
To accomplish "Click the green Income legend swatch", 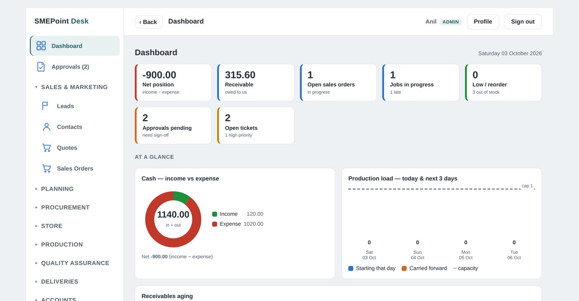I will (x=215, y=214).
